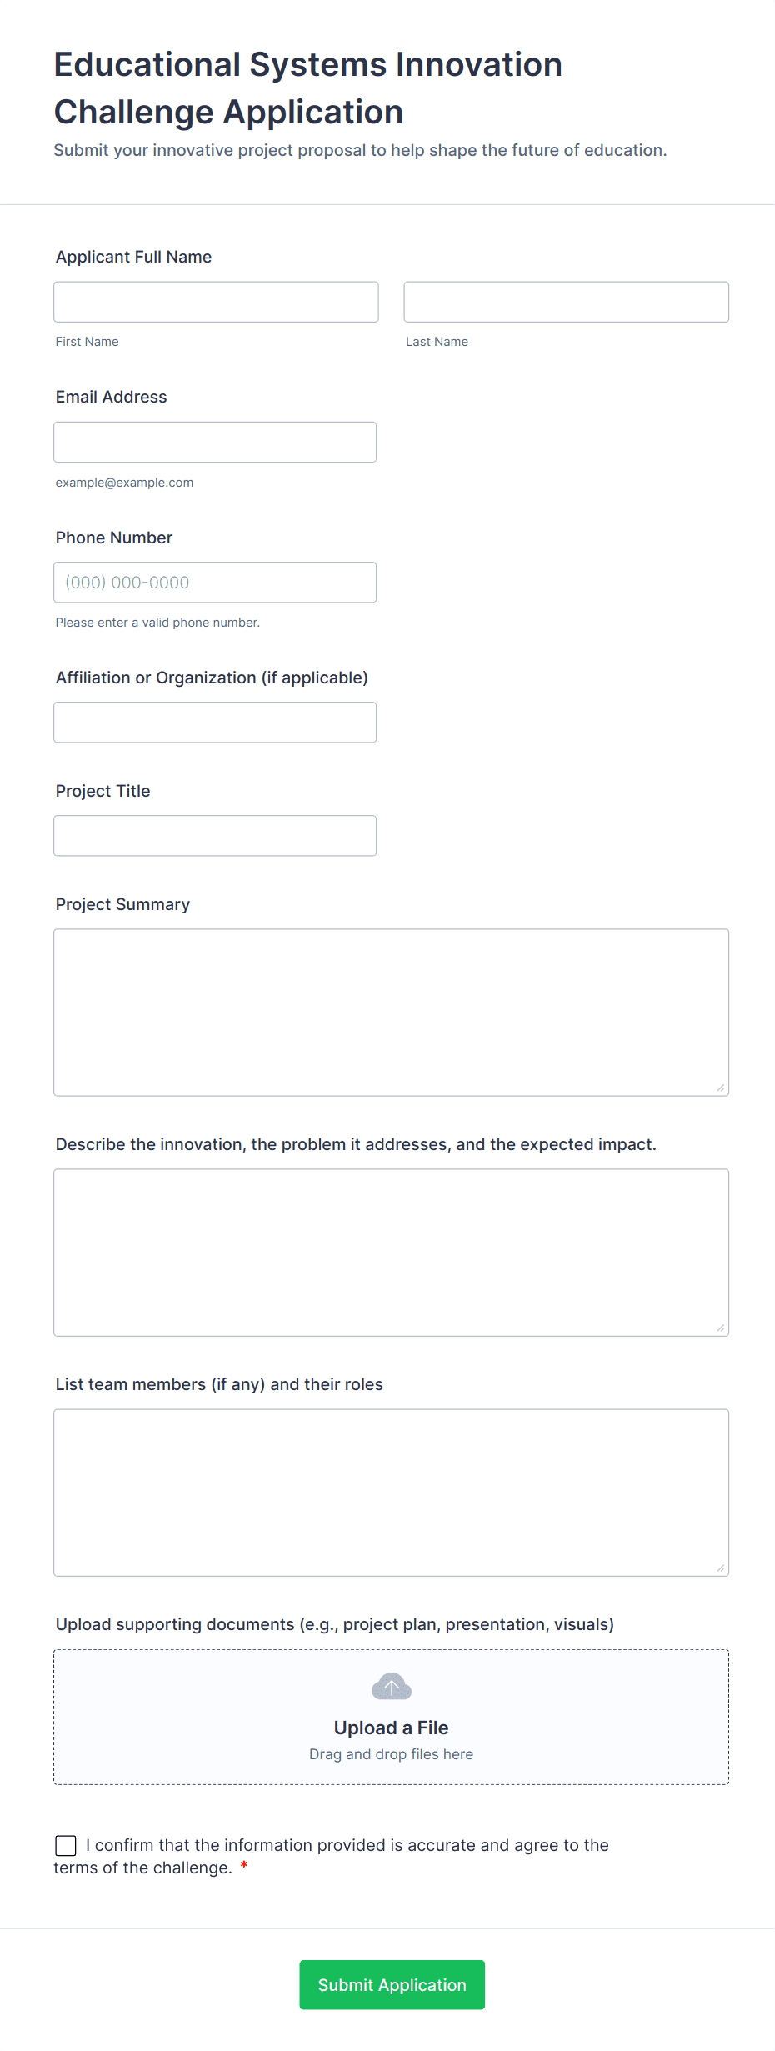
Task: Click the Project Title input
Action: (215, 836)
